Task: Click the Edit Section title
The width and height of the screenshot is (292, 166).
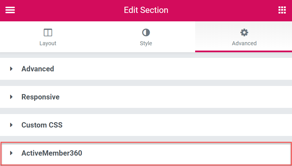Action: point(146,10)
